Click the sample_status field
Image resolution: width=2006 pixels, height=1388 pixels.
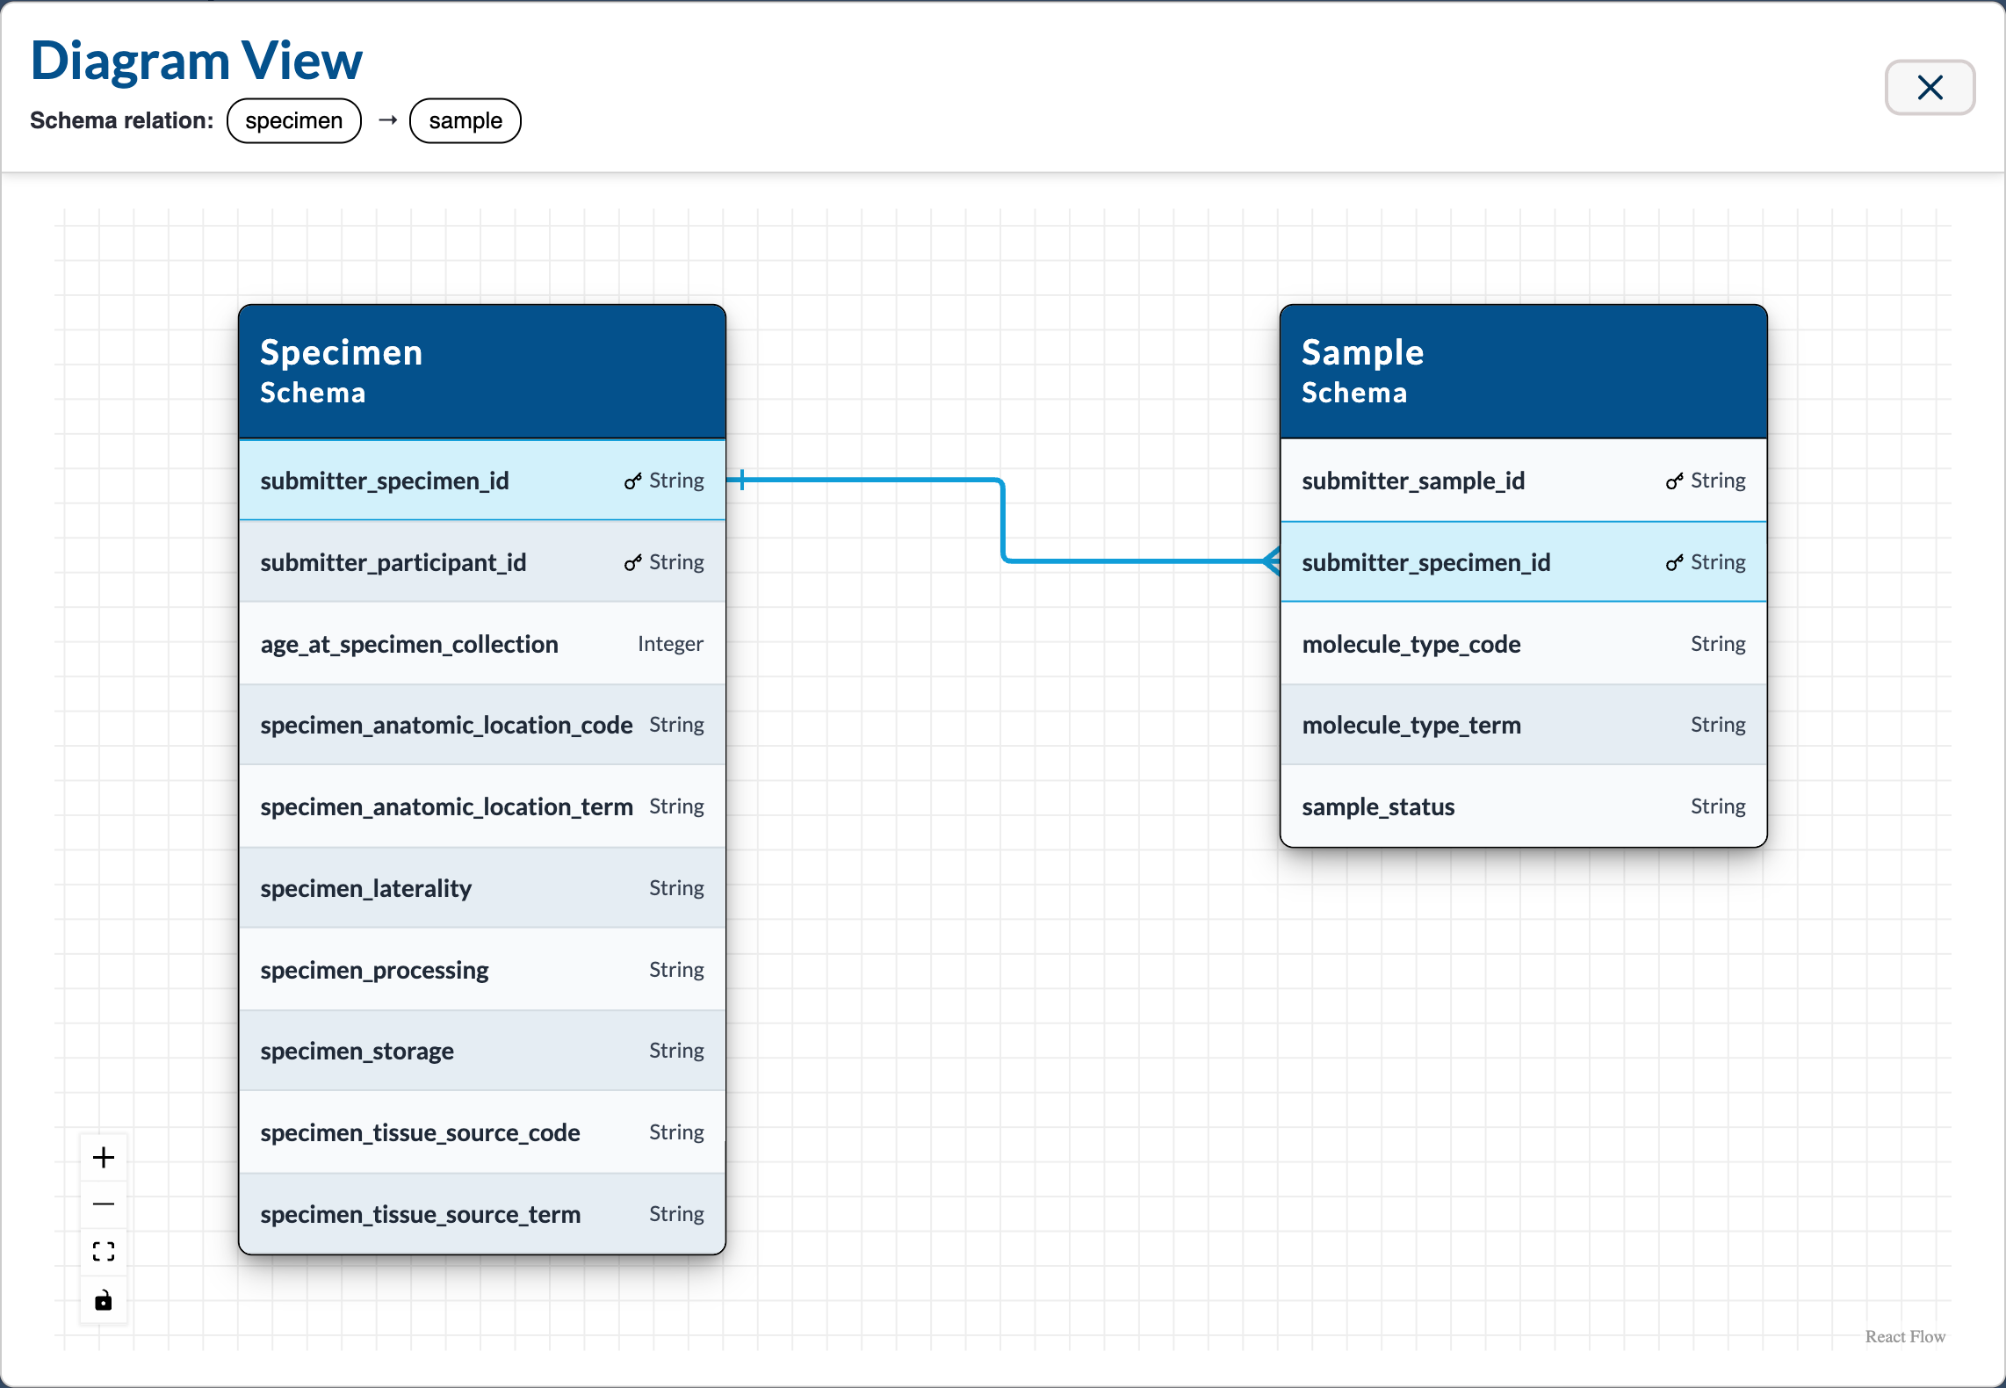1524,806
